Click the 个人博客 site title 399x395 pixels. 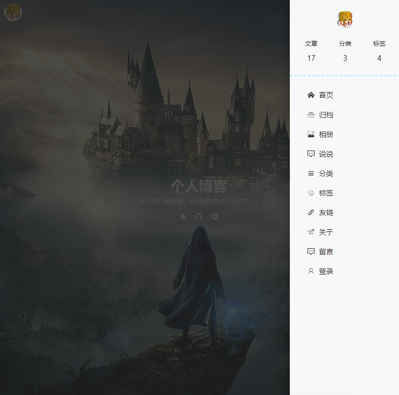click(x=199, y=186)
